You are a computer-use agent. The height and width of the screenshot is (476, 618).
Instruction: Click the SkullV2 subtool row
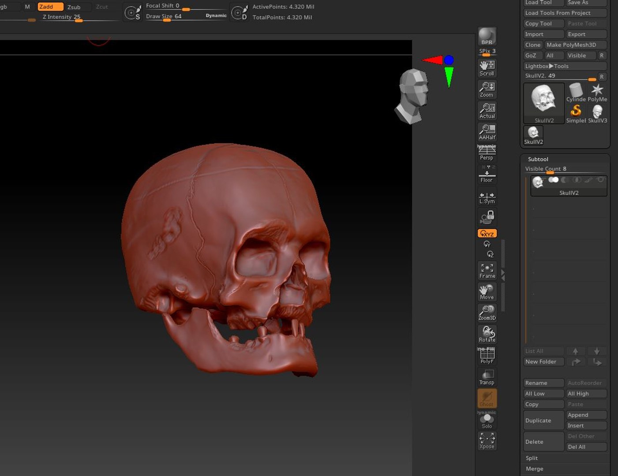[x=569, y=186]
